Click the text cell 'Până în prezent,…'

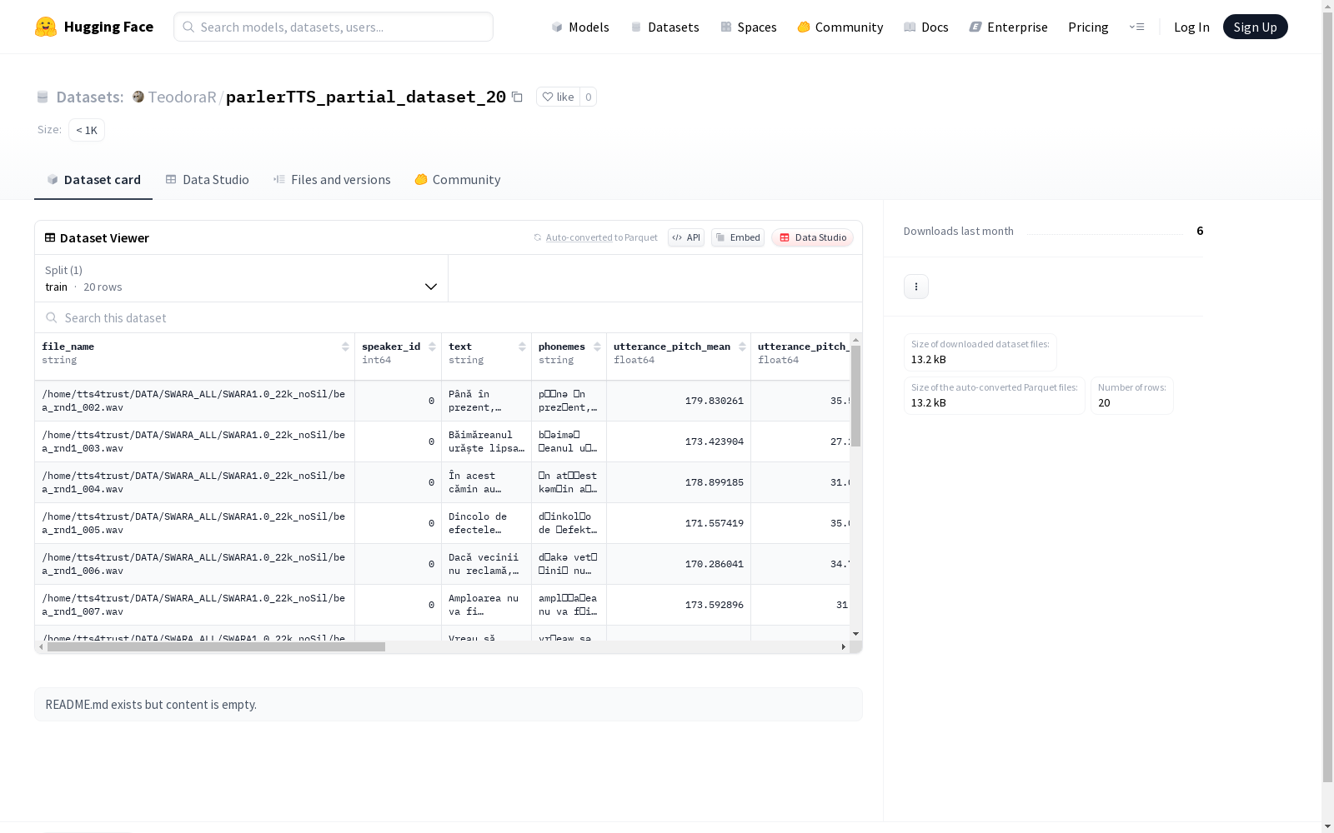click(x=486, y=401)
